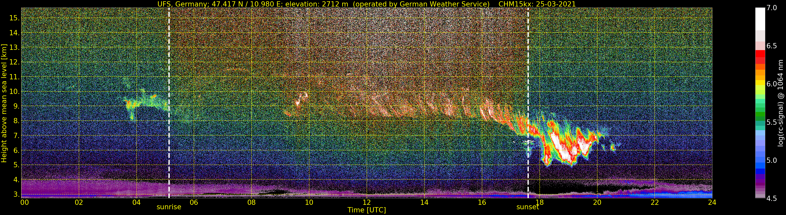786x215 pixels.
Task: Select the 06 tick on the time axis
Action: point(194,202)
